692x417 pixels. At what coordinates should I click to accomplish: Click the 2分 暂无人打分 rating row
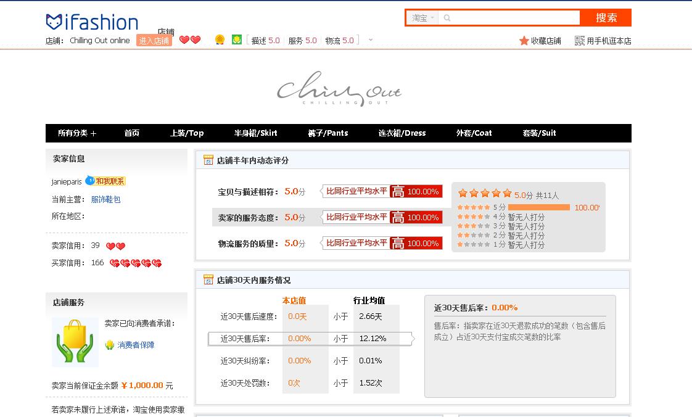point(501,235)
